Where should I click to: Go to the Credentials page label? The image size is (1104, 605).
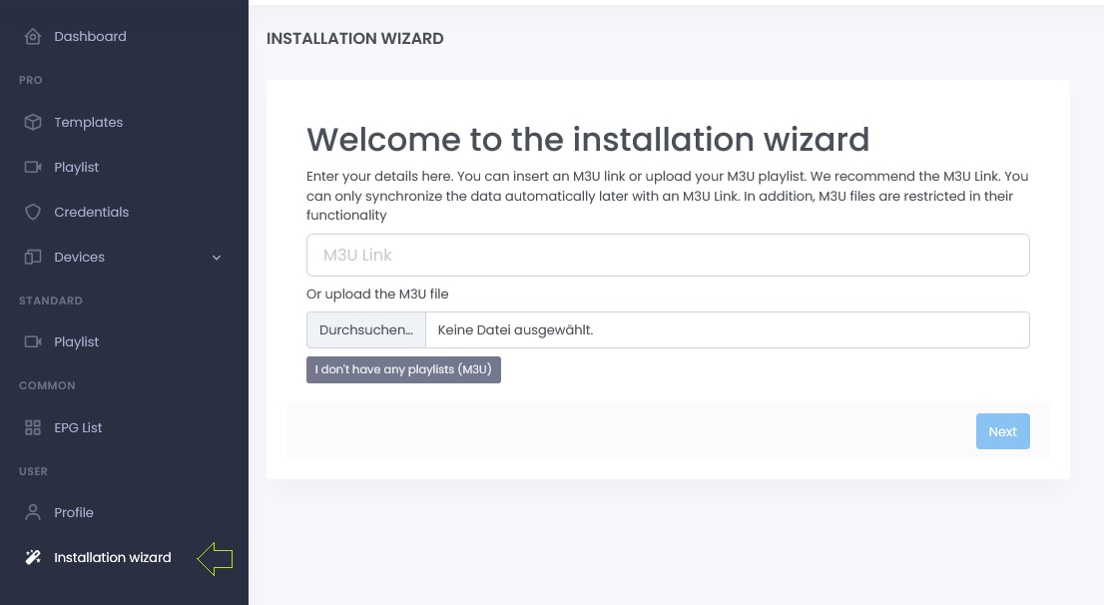click(x=91, y=213)
